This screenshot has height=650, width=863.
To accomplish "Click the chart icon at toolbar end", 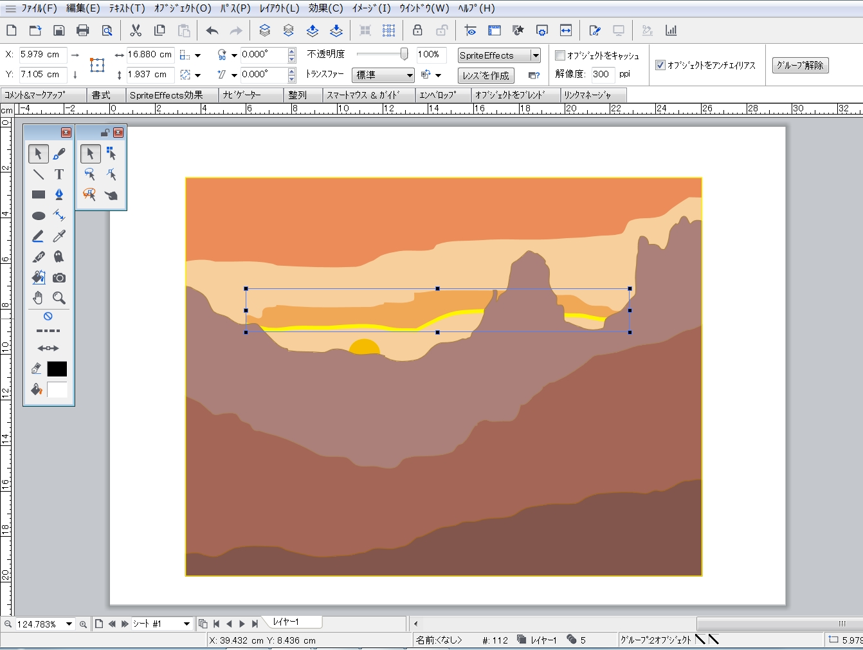I will [671, 30].
